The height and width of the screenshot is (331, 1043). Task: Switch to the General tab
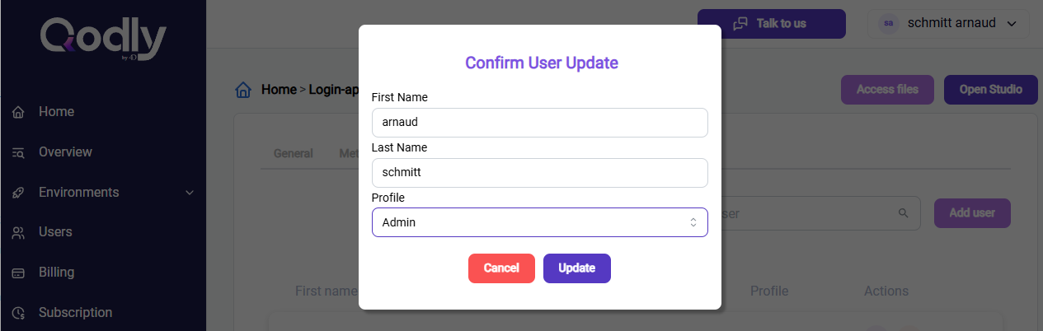click(x=293, y=153)
